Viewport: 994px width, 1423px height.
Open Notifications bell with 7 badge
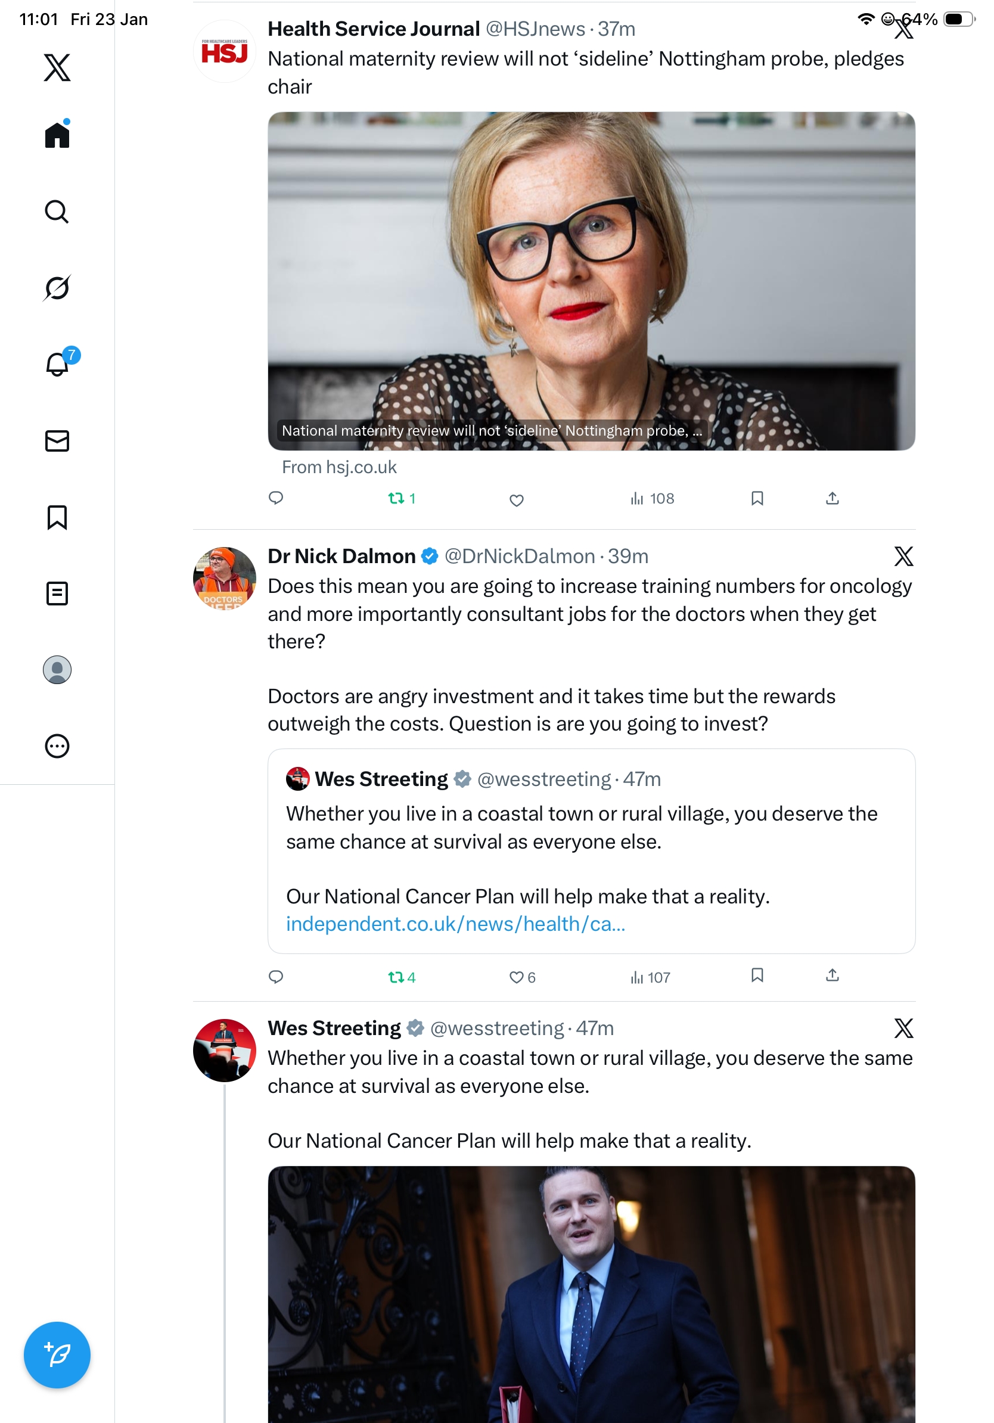58,364
